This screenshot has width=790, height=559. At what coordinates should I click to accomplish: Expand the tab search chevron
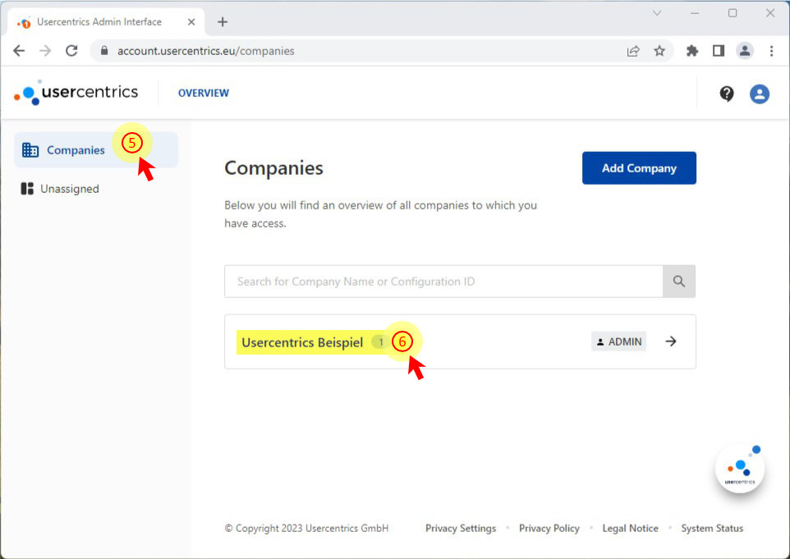pos(657,13)
